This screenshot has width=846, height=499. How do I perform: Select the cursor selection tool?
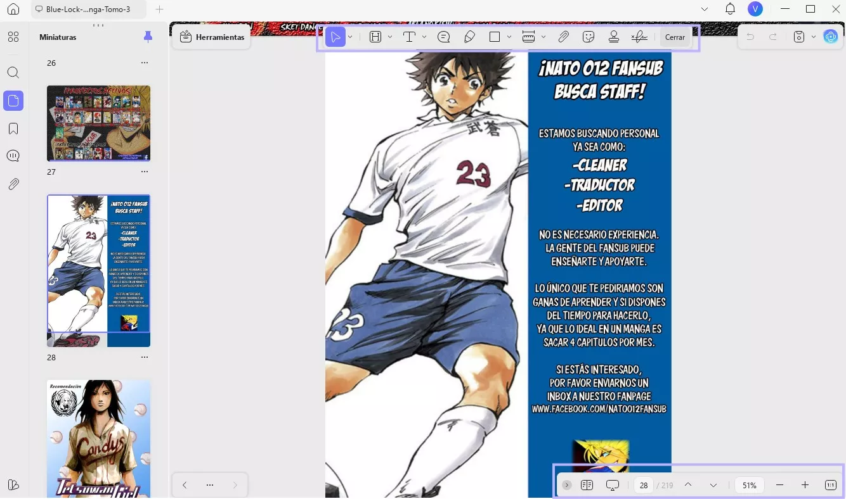[335, 37]
